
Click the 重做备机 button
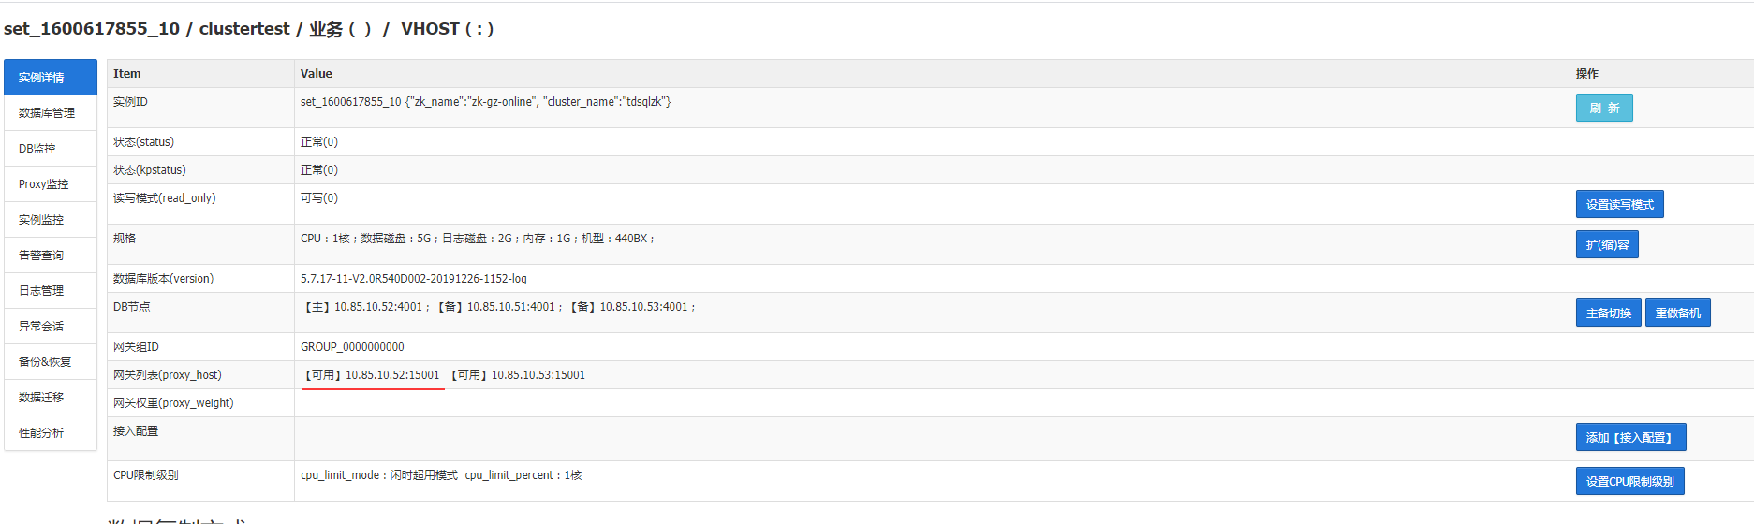[1677, 313]
